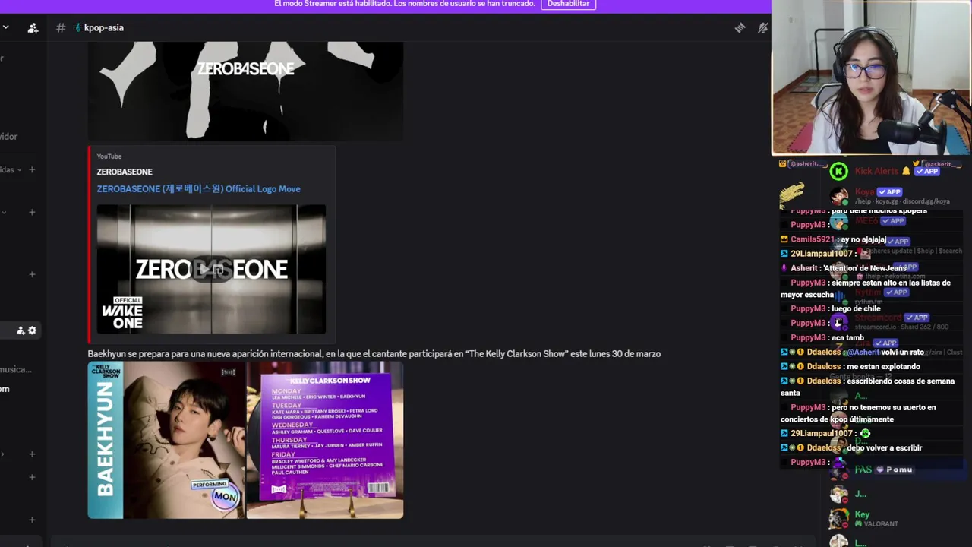This screenshot has width=972, height=547.
Task: Click the Key member avatar
Action: 838,519
